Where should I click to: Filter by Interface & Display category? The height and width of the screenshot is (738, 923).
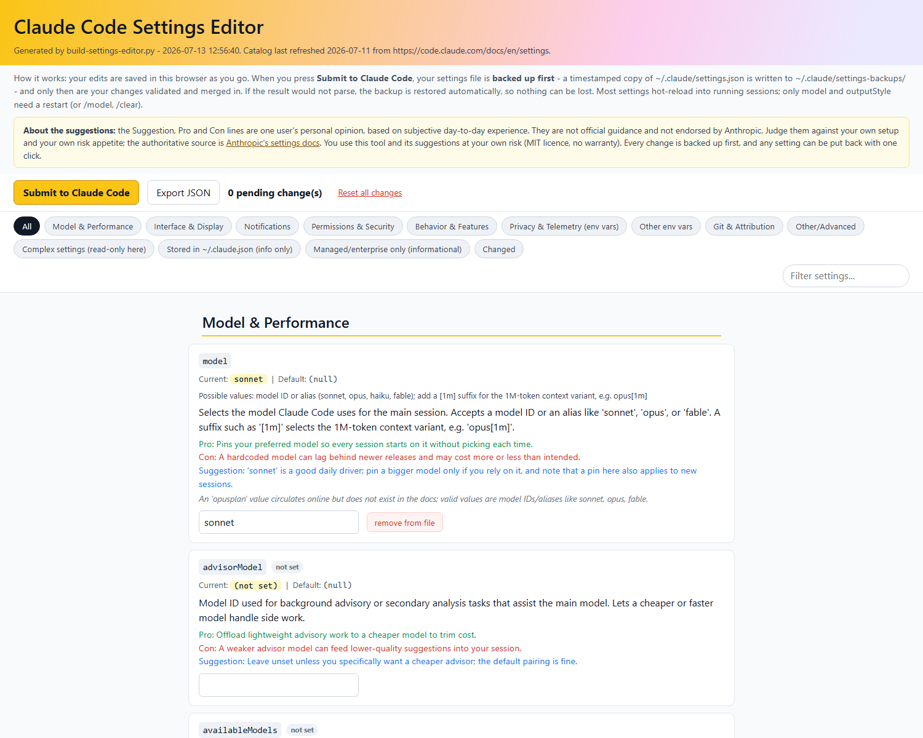pyautogui.click(x=189, y=226)
